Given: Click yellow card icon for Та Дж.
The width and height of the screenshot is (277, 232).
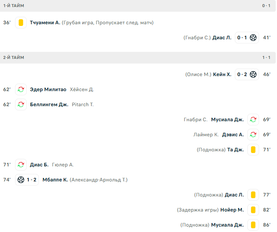Looking at the screenshot, I should 253,150.
